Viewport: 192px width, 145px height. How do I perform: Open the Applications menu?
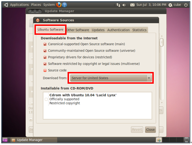(x=19, y=5)
